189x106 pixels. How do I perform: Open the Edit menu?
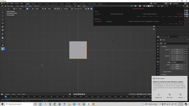(8, 4)
